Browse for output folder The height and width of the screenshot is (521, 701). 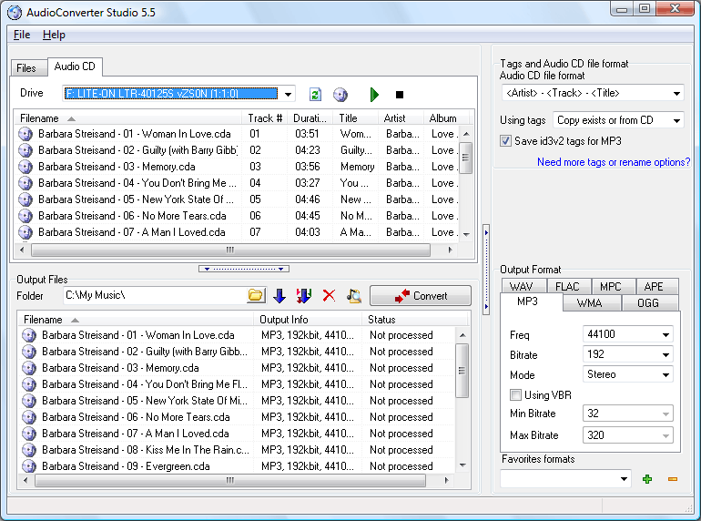(256, 295)
